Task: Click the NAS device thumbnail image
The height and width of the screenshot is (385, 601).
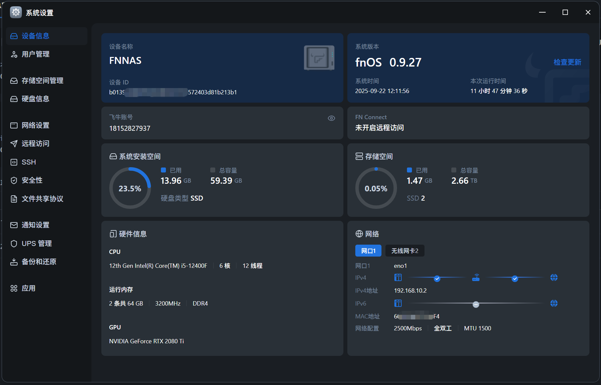Action: (x=319, y=58)
